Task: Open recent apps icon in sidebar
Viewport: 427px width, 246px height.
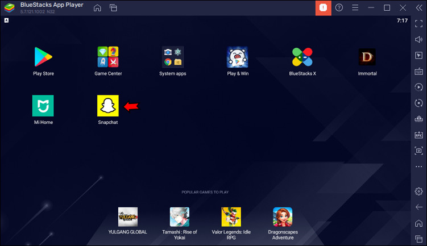Action: [419, 239]
